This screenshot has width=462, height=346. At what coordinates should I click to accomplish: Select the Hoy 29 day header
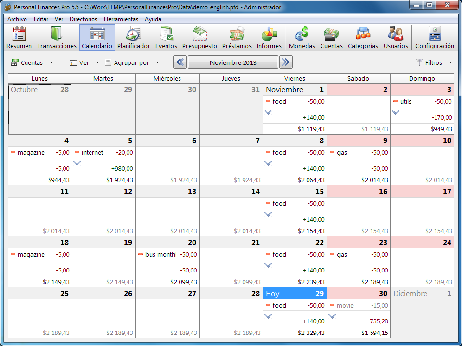pyautogui.click(x=295, y=293)
